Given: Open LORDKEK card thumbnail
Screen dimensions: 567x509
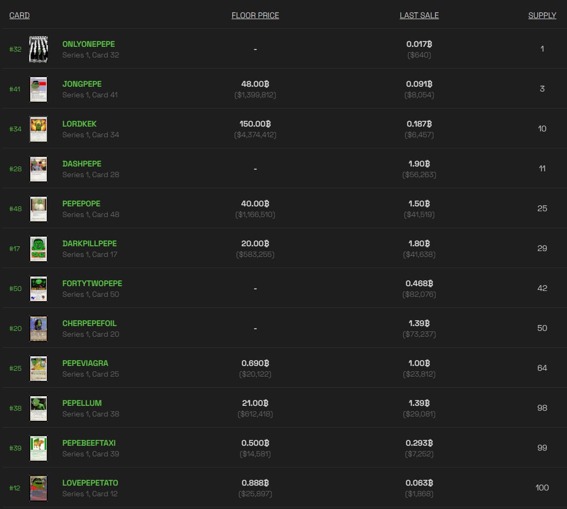Looking at the screenshot, I should (x=38, y=129).
